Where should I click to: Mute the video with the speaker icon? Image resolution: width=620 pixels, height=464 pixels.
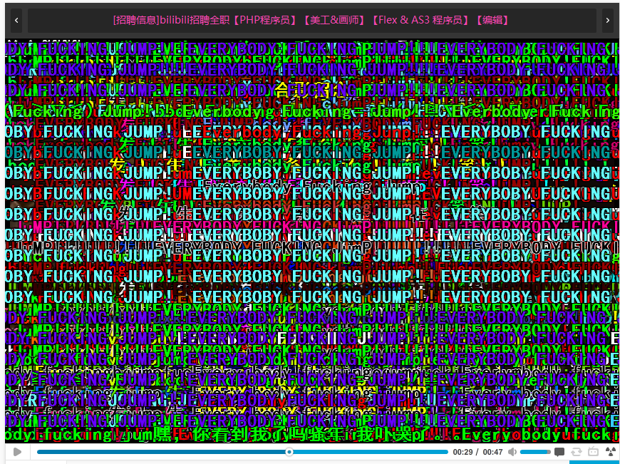[512, 452]
